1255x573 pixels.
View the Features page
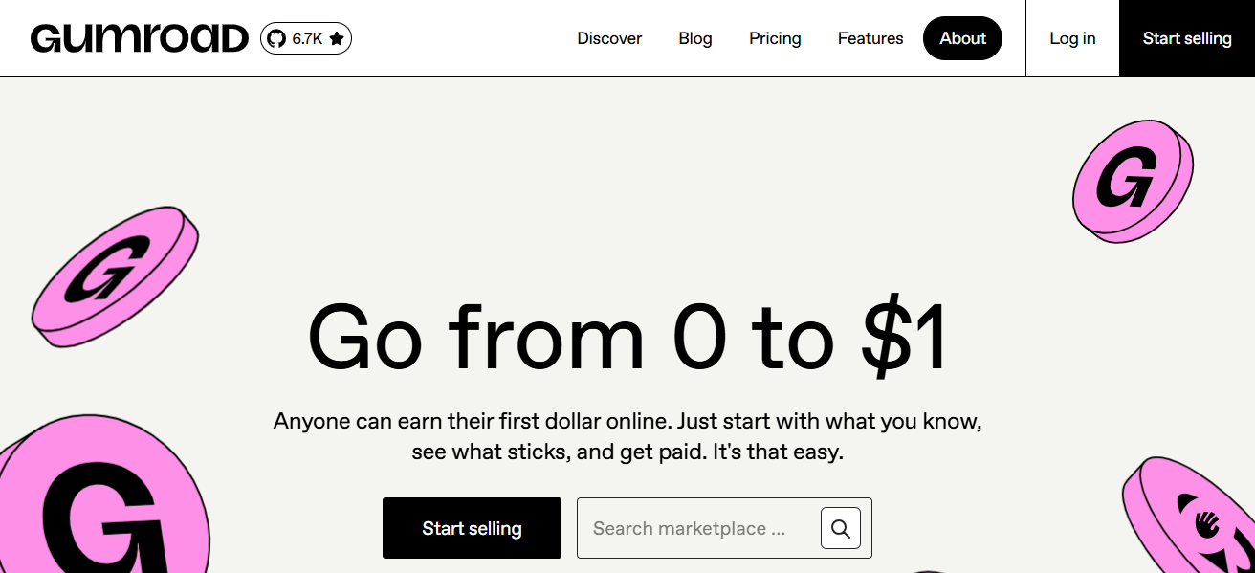click(870, 38)
